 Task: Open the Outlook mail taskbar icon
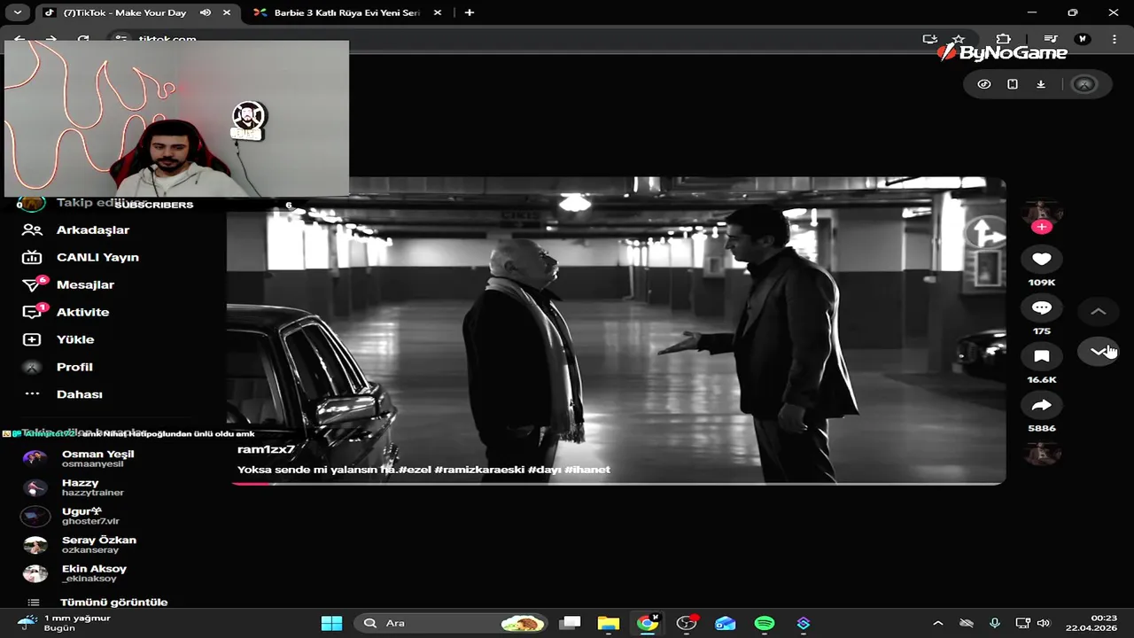pos(726,623)
